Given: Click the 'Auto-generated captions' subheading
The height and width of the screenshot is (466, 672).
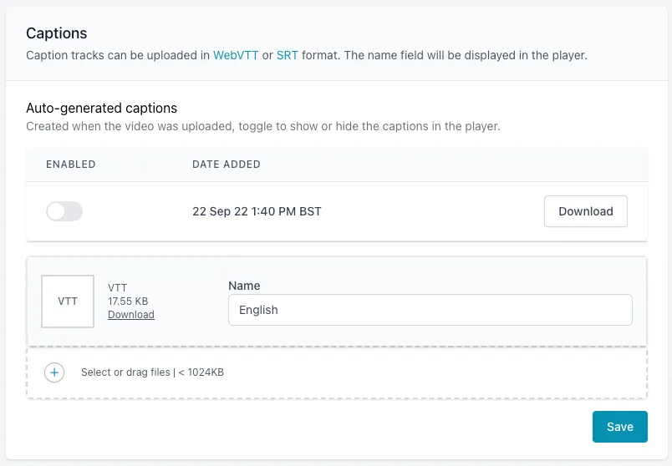Looking at the screenshot, I should pos(101,108).
